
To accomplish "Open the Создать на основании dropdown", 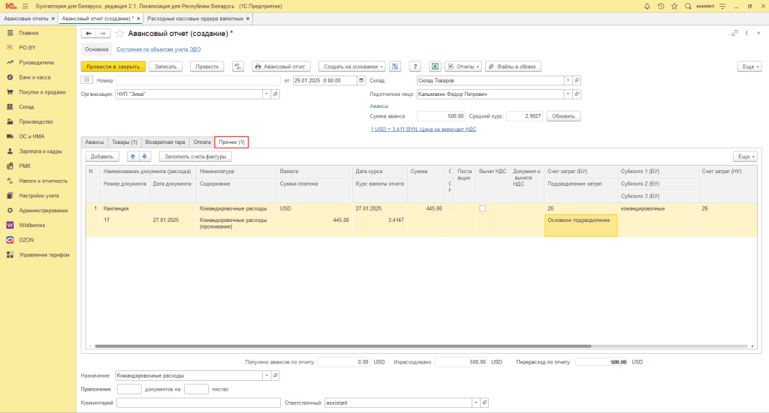I will [352, 67].
